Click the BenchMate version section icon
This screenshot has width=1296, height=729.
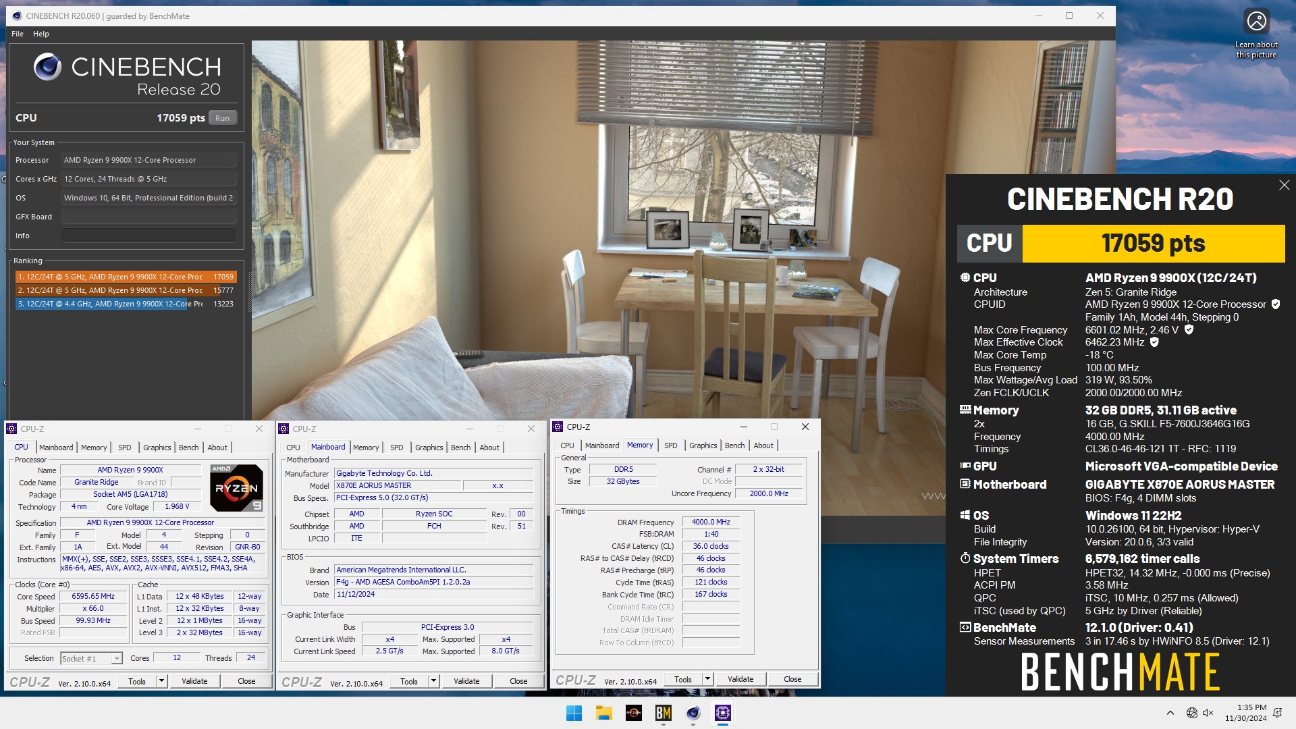[965, 627]
